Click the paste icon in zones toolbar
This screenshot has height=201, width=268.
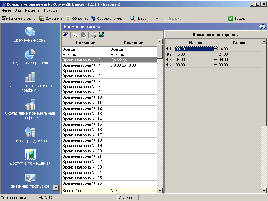pos(83,35)
